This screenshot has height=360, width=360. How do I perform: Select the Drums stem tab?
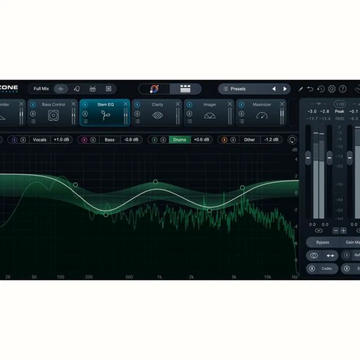[x=179, y=139]
